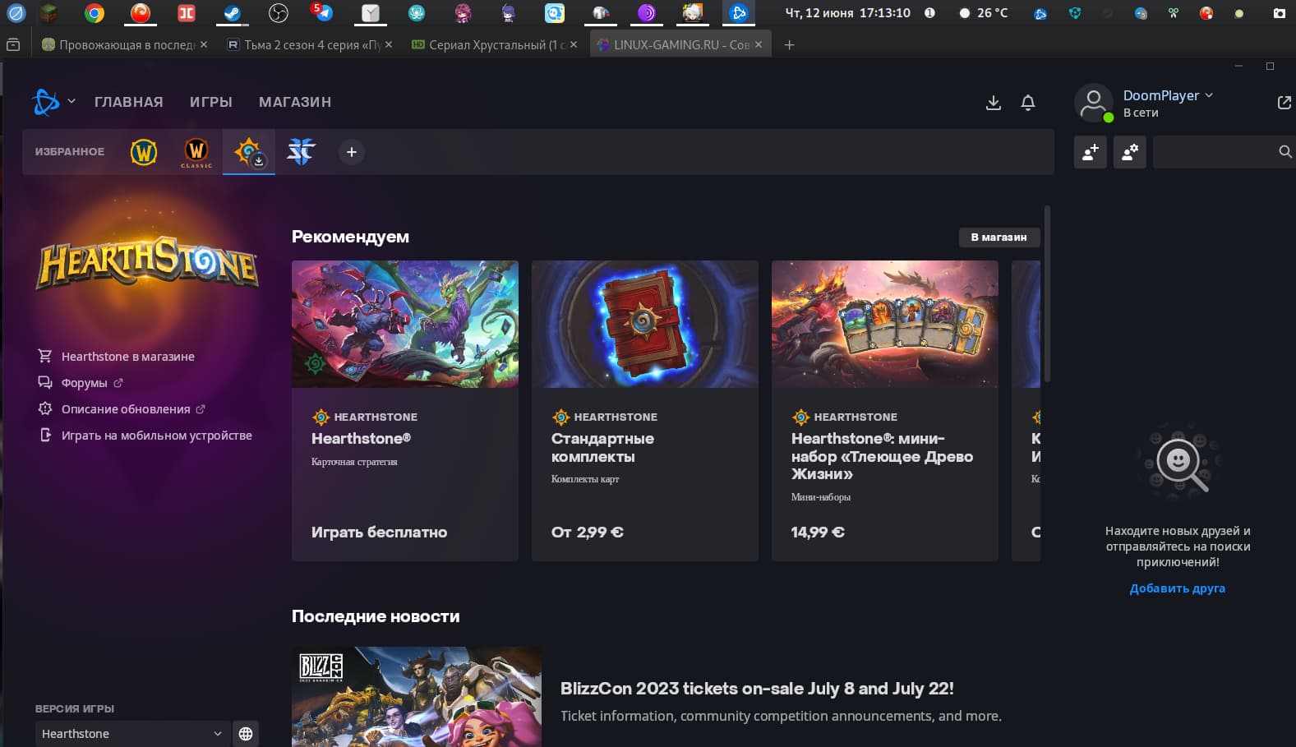Open Steam from the top panel
The image size is (1296, 747).
(232, 12)
